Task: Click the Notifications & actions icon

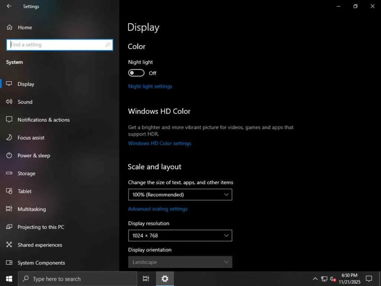Action: (9, 120)
